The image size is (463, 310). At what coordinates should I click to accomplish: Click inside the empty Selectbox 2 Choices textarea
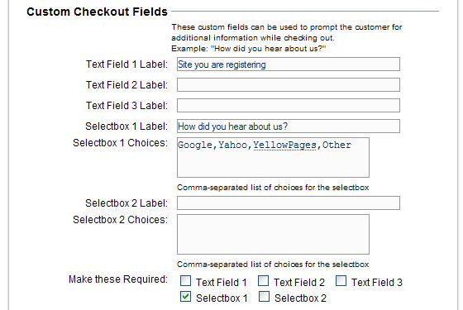point(273,235)
